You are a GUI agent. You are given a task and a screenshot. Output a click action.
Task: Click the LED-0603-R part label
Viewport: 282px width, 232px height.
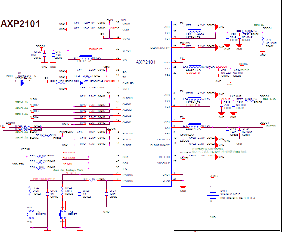pos(96,82)
